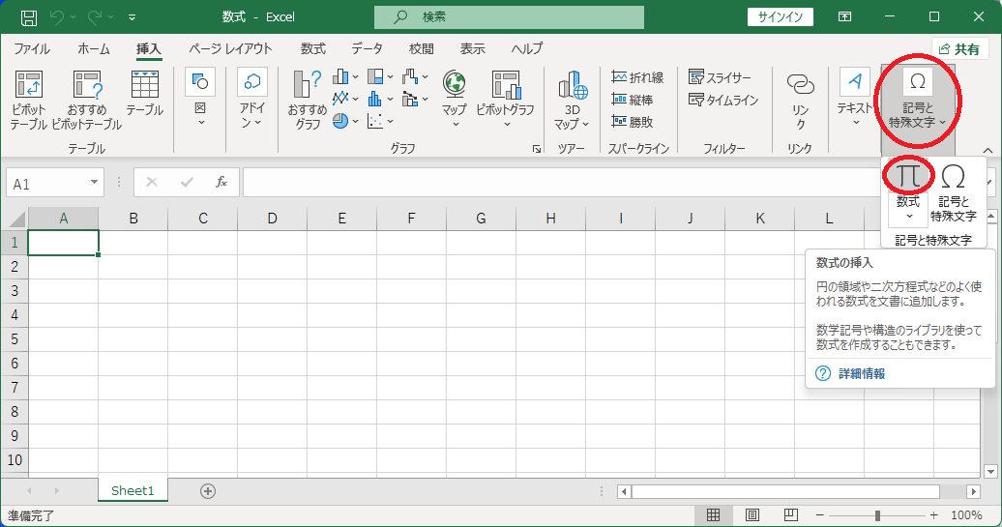Insert a Column sparkline (縦棒)
This screenshot has width=1002, height=527.
633,100
